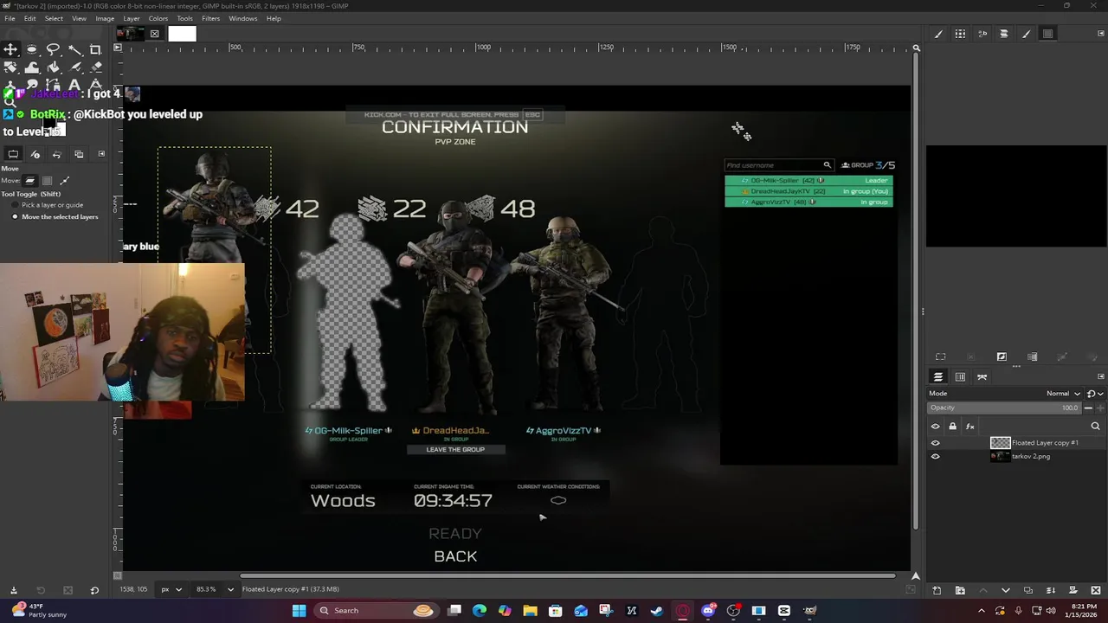Set Move mode to selection
Image resolution: width=1108 pixels, height=623 pixels.
[x=47, y=181]
